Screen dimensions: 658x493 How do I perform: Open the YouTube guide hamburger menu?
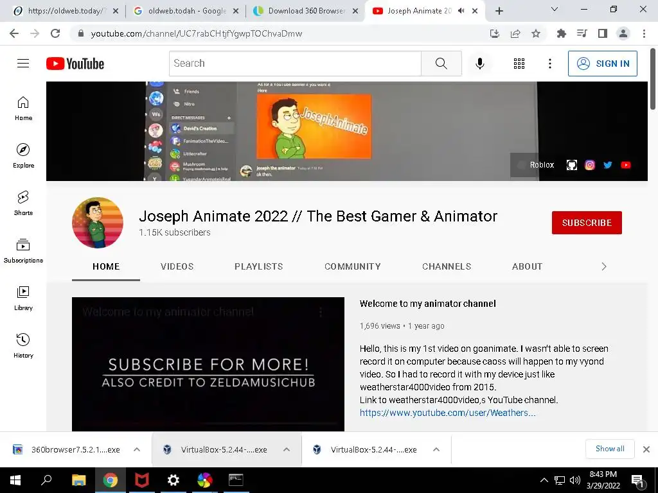coord(23,64)
